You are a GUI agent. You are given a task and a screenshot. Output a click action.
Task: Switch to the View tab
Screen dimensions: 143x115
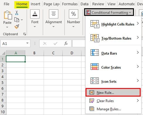[111, 4]
